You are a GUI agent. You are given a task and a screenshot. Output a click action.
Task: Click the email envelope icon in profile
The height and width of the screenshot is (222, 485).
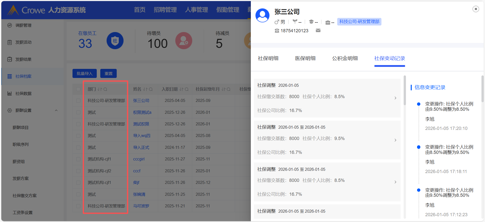[318, 31]
